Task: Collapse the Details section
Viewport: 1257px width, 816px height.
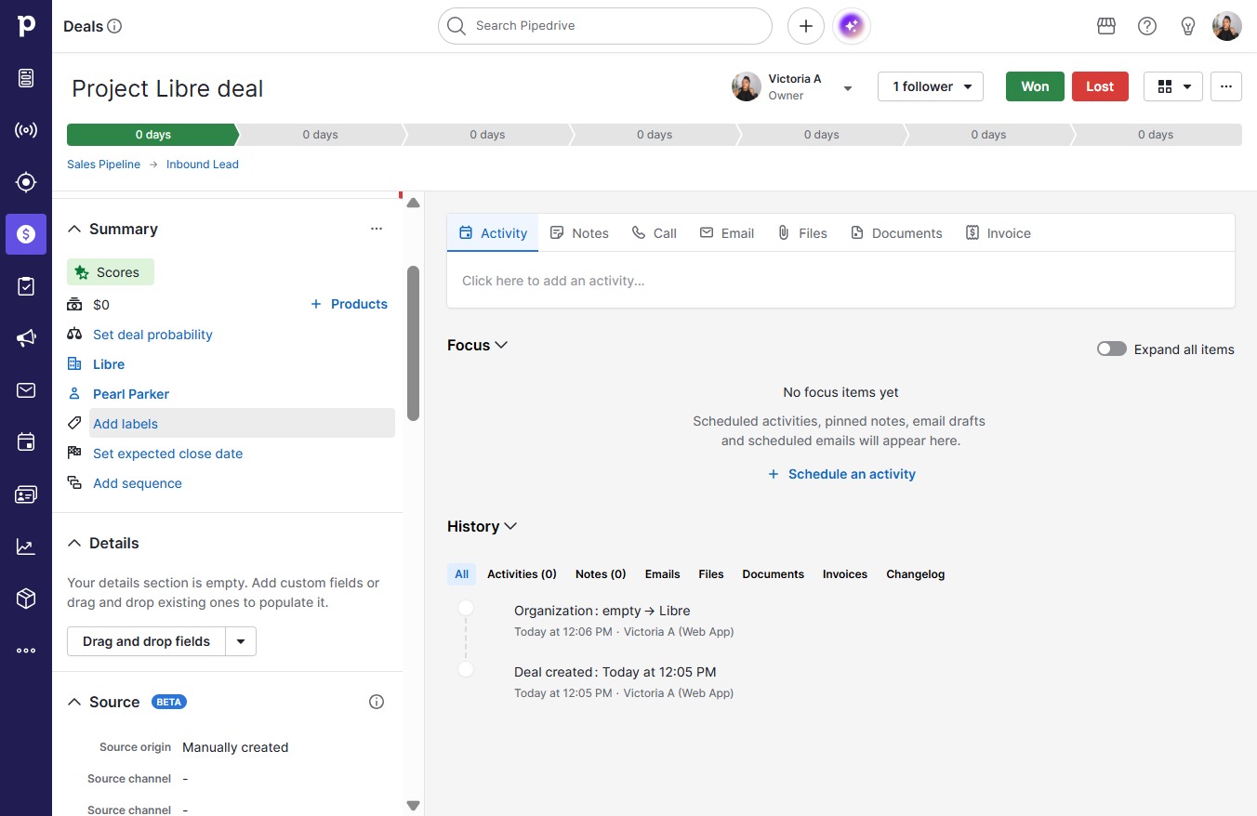Action: (74, 543)
